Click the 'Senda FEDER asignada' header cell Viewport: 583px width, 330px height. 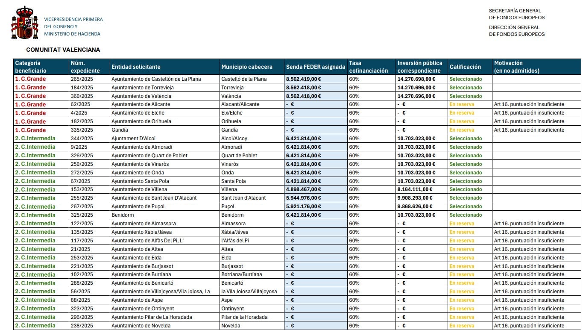point(315,67)
